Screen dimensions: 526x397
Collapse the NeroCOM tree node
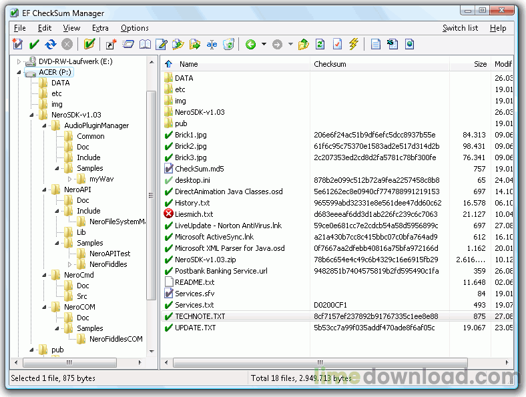[x=44, y=307]
